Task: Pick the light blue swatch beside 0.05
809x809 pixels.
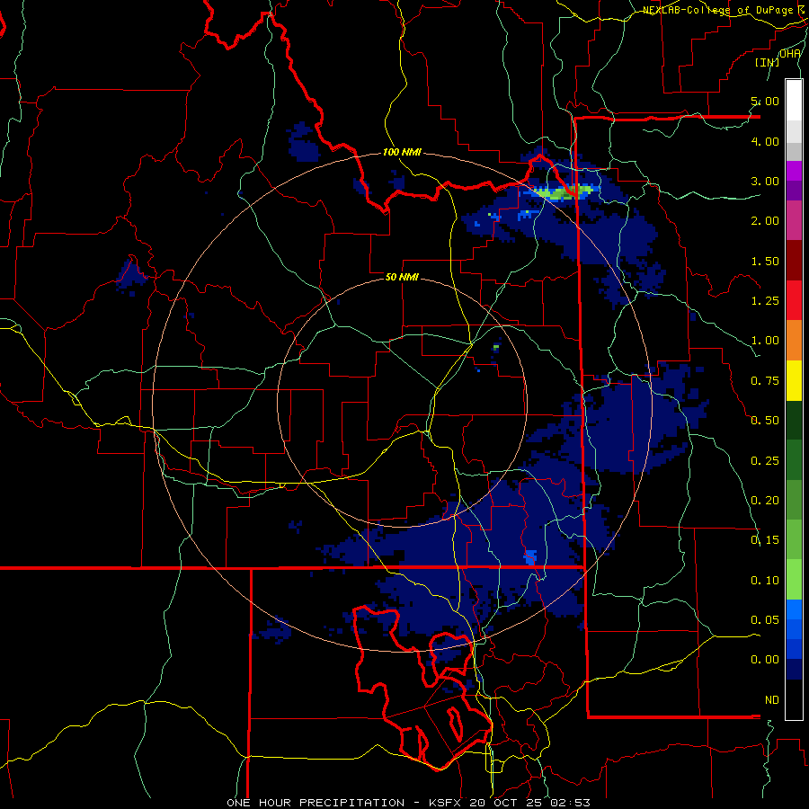Action: pos(794,609)
